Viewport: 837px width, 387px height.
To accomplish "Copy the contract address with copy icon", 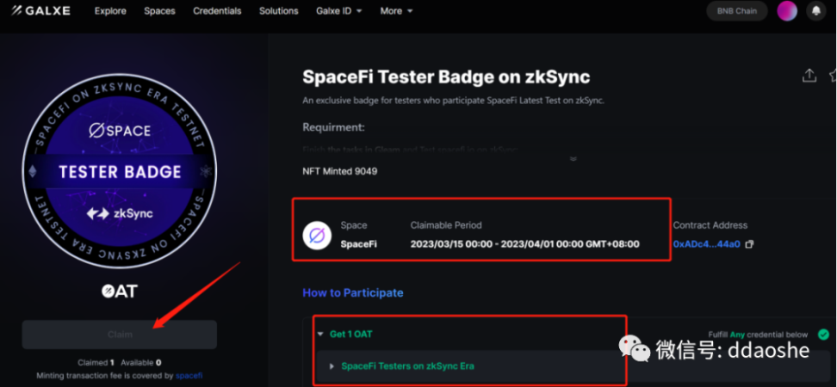I will tap(749, 244).
